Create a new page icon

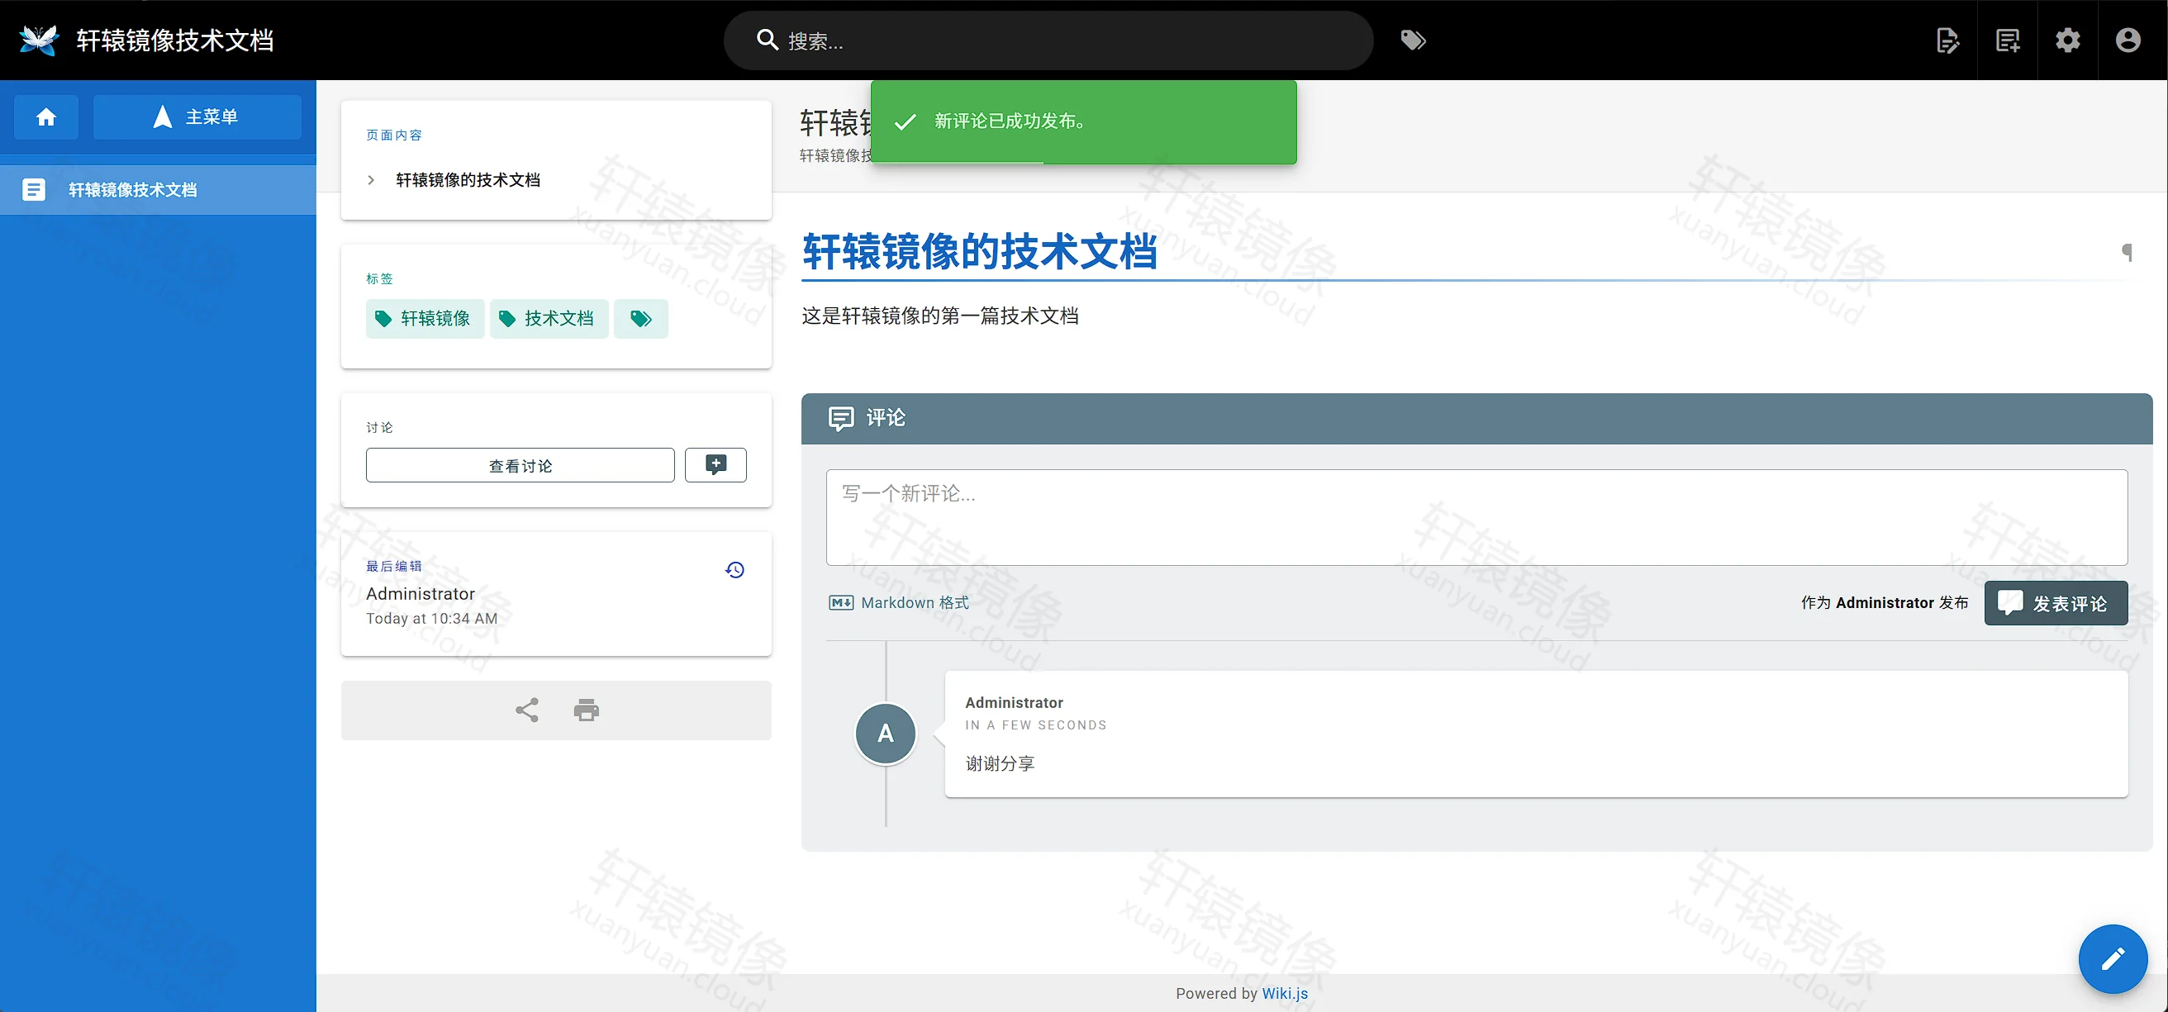click(x=2007, y=40)
